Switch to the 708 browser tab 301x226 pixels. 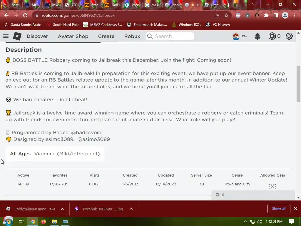tap(72, 5)
